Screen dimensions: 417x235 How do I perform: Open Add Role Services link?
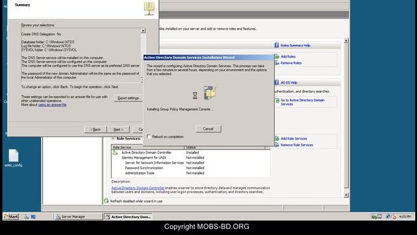[x=294, y=139]
